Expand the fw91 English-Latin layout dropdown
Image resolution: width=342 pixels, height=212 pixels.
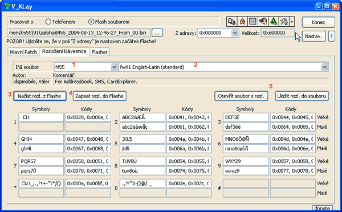coord(324,67)
